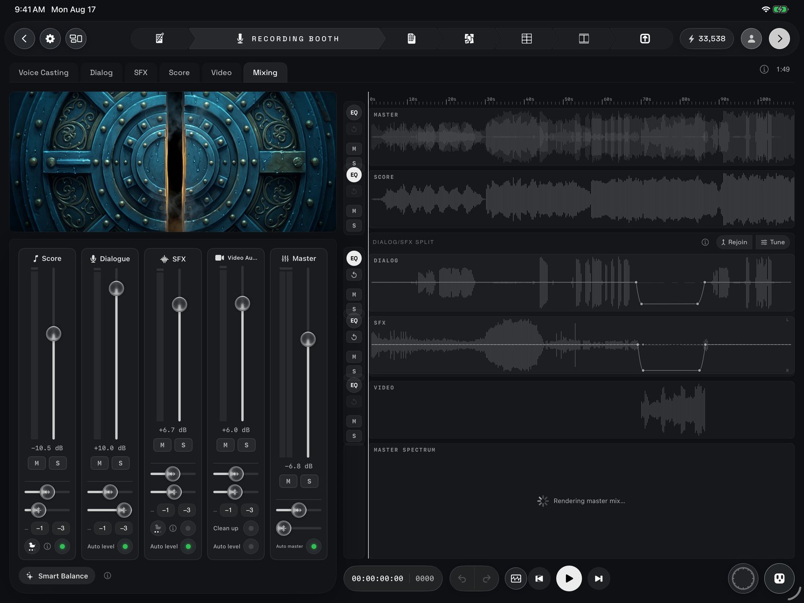The width and height of the screenshot is (804, 603).
Task: Toggle Clean up on Video Audio channel
Action: click(x=251, y=528)
